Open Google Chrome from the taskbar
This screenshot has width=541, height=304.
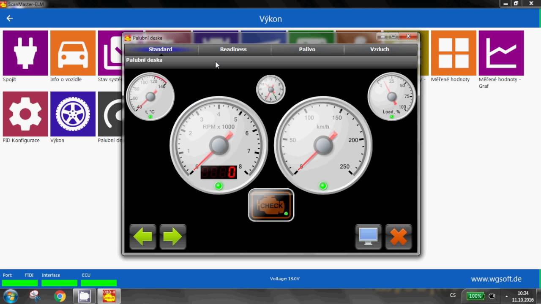pos(60,296)
